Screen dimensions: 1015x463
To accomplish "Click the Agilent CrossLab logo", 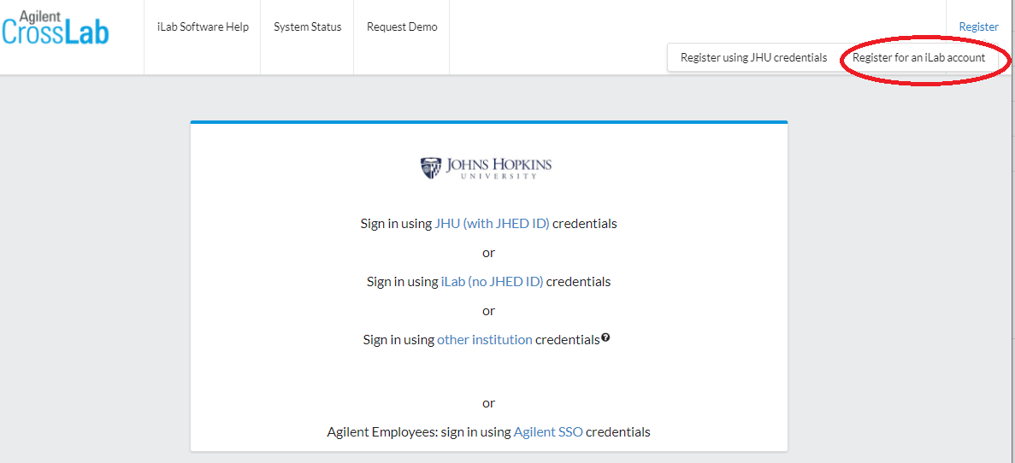I will pyautogui.click(x=56, y=28).
